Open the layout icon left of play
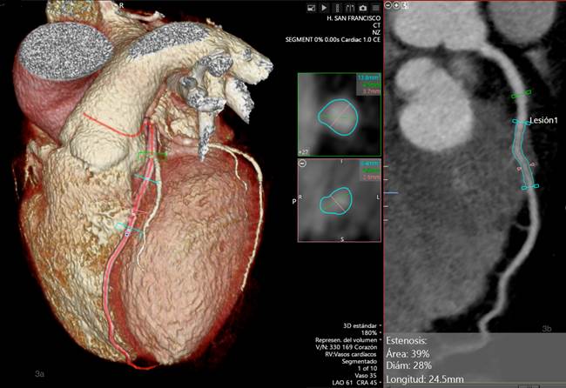This screenshot has height=388, width=566. click(310, 8)
